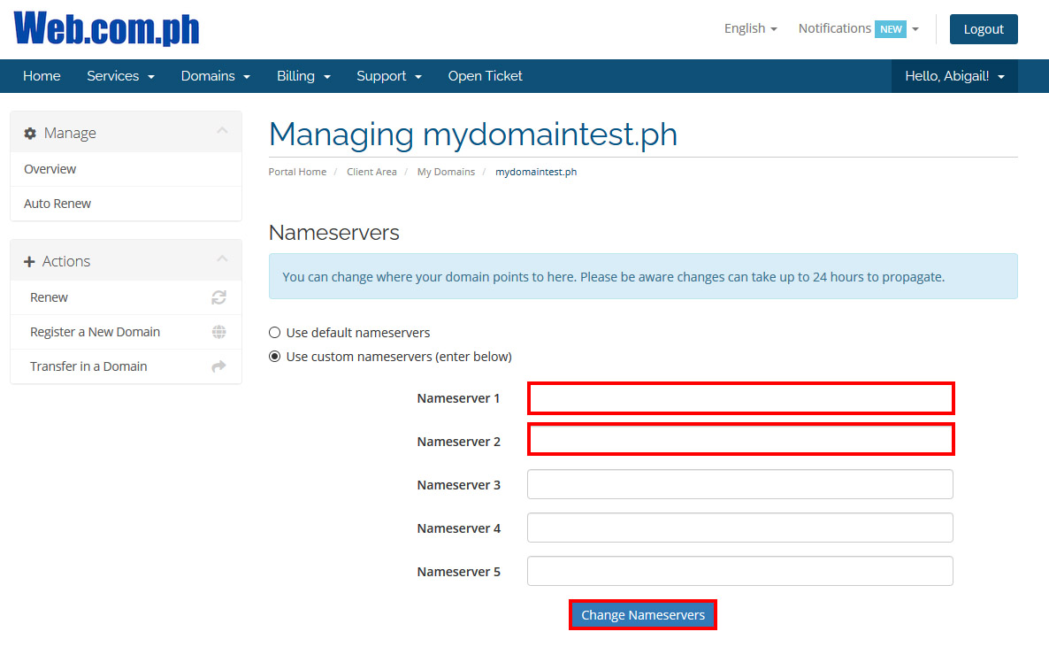Follow the My Domains breadcrumb link
This screenshot has height=647, width=1049.
[x=446, y=172]
